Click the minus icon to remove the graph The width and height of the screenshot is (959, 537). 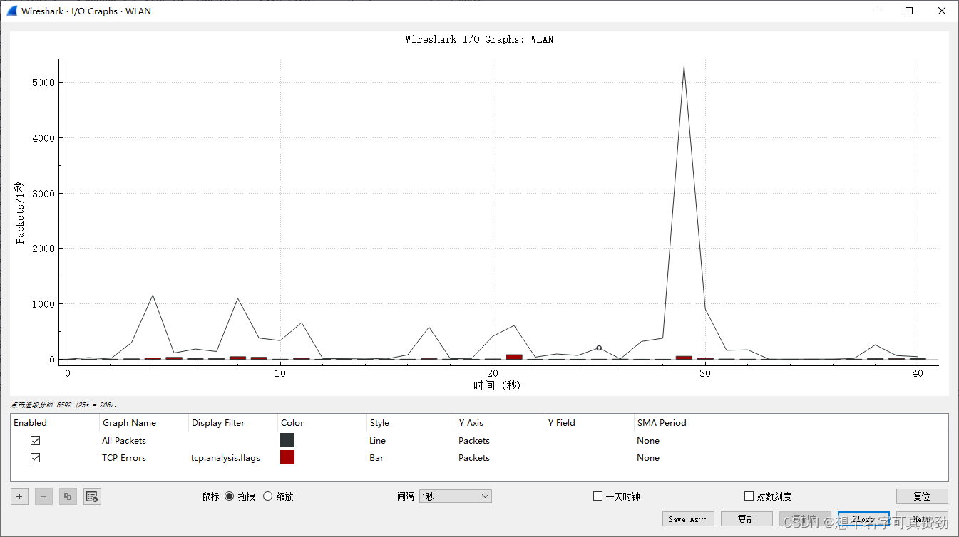pos(43,496)
